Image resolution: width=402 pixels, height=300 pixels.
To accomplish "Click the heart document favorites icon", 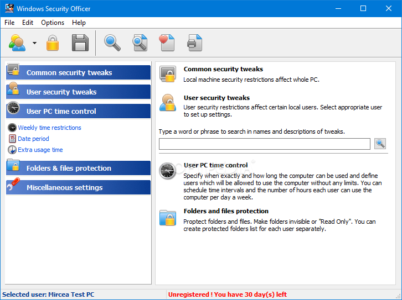I will [167, 43].
